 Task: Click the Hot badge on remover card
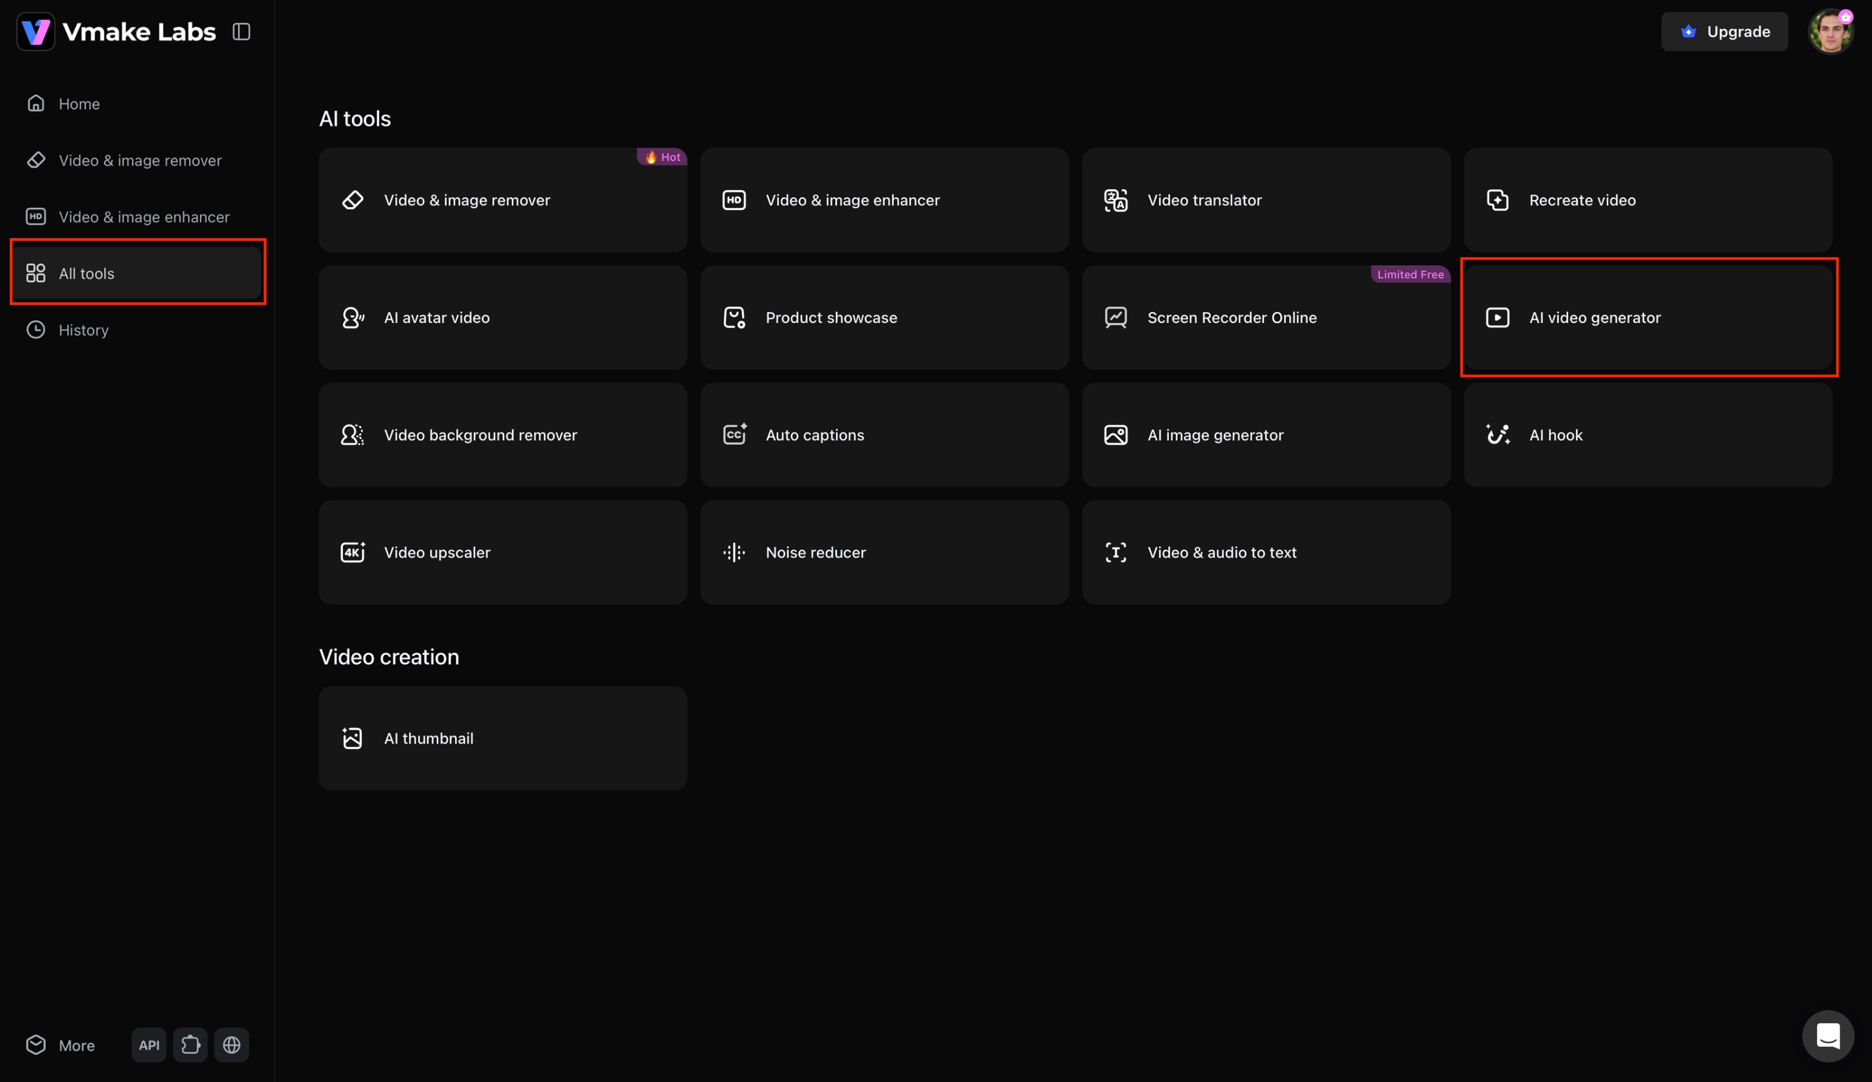[x=662, y=157]
